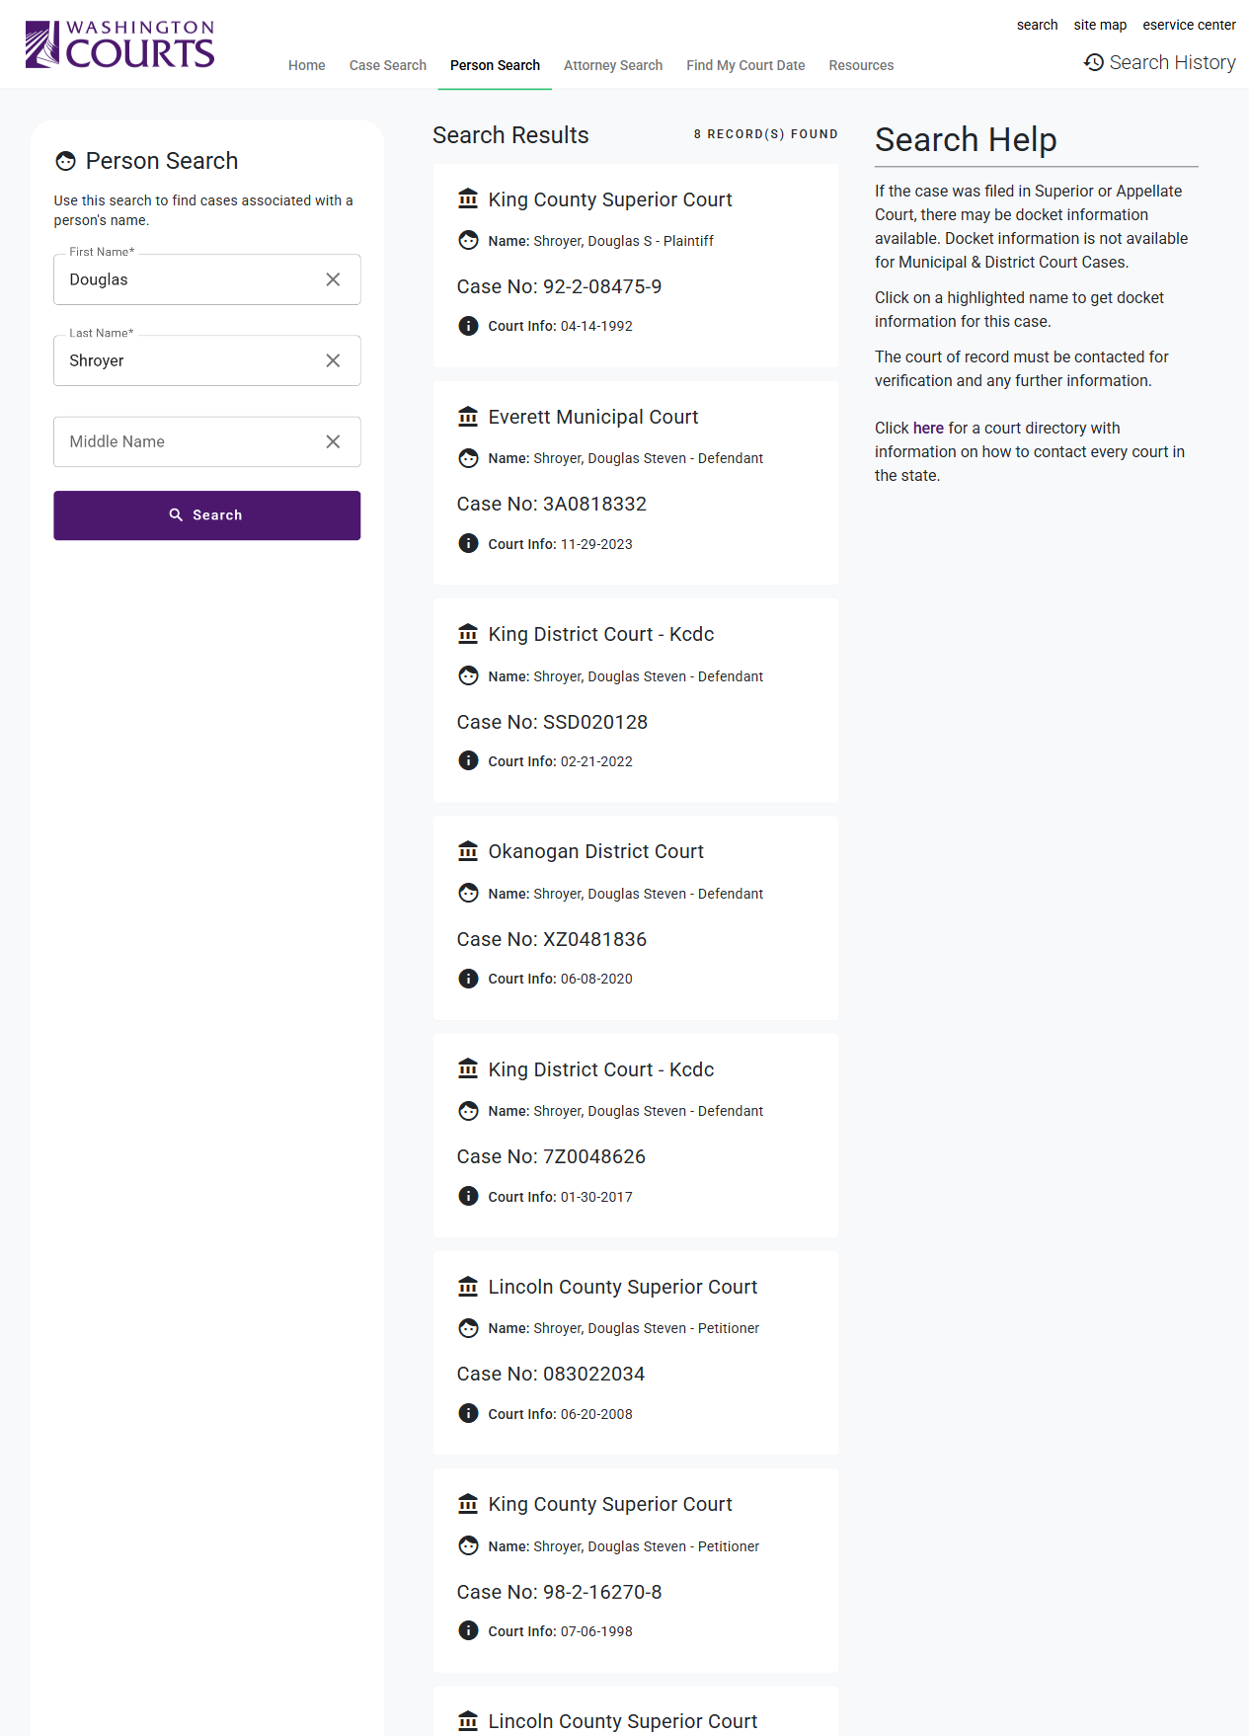Click courthouse icon beside Everett Municipal Court
This screenshot has height=1736, width=1249.
tap(468, 417)
